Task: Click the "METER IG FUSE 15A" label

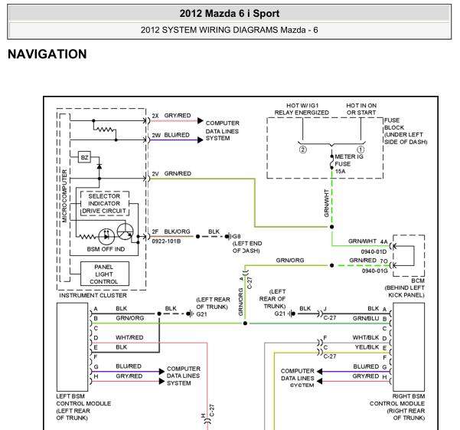Action: pyautogui.click(x=349, y=164)
